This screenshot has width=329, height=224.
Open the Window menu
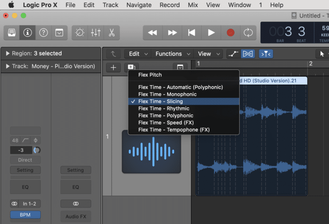click(239, 5)
